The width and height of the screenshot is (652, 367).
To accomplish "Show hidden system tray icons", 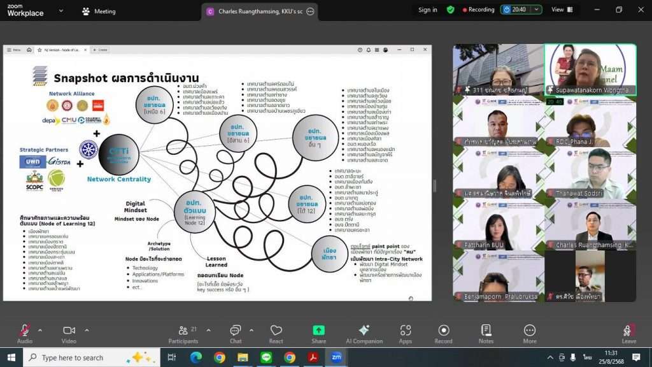I will click(x=550, y=357).
